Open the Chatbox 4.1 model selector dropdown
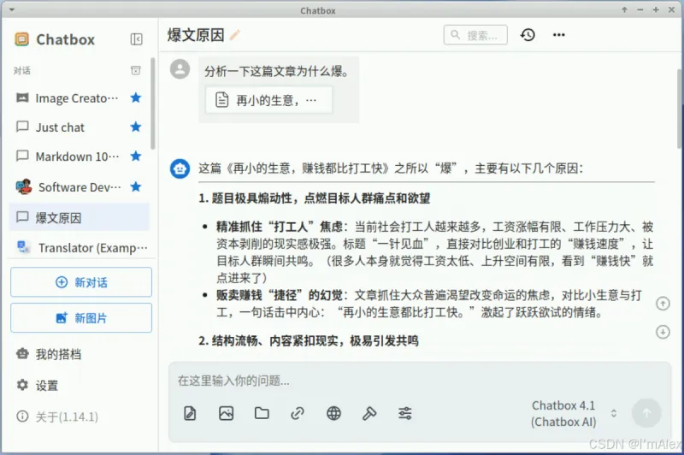Viewport: 684px width, 455px height. coord(572,414)
